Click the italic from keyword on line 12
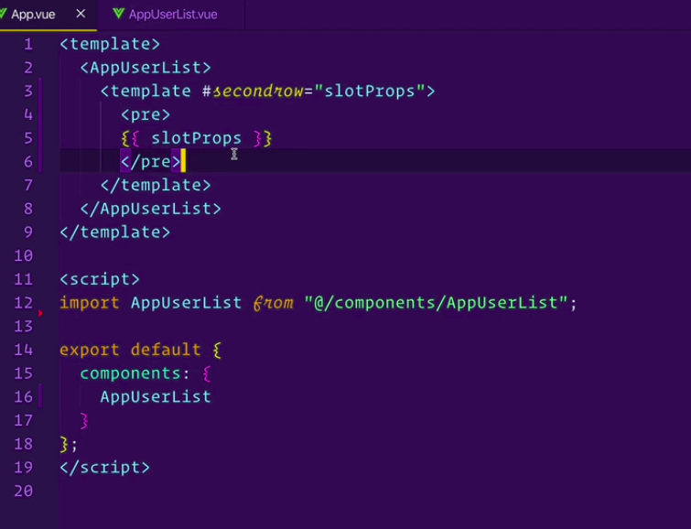The image size is (691, 529). [x=273, y=302]
